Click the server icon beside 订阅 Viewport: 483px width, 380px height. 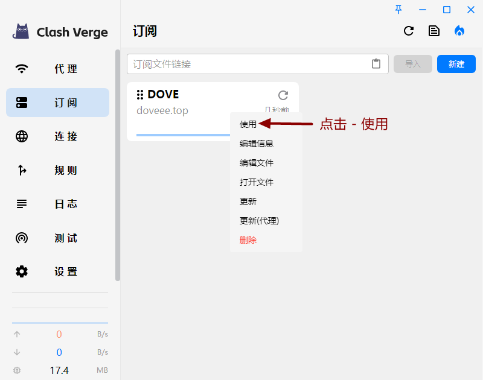click(22, 103)
